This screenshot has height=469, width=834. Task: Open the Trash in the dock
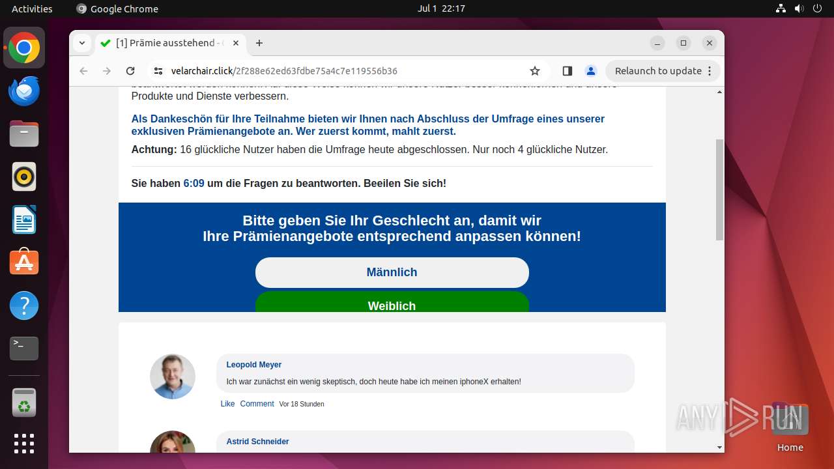(24, 403)
